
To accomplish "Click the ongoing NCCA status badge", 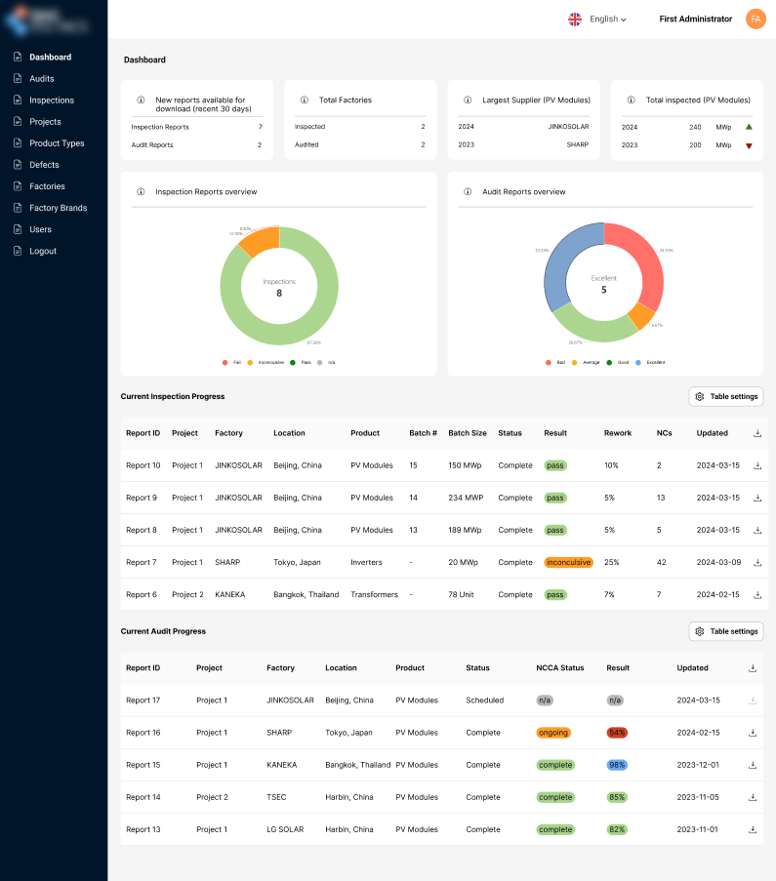I will 553,733.
